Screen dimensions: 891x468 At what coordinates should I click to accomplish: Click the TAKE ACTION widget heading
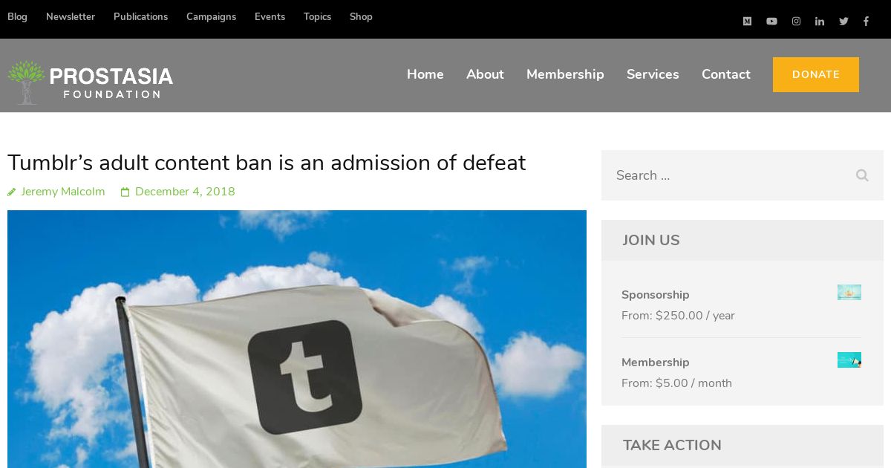pyautogui.click(x=672, y=445)
